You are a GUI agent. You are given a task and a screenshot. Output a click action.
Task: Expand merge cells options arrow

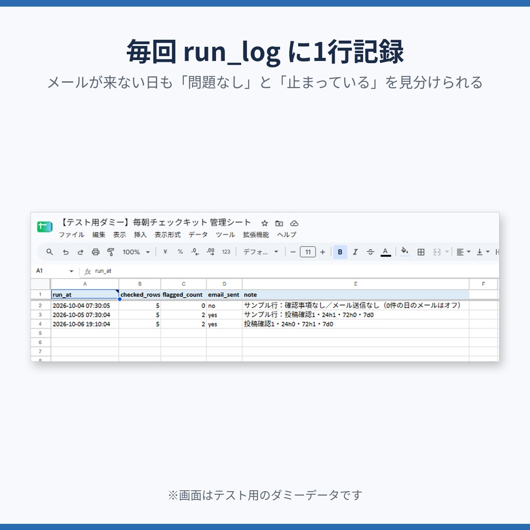pyautogui.click(x=447, y=252)
